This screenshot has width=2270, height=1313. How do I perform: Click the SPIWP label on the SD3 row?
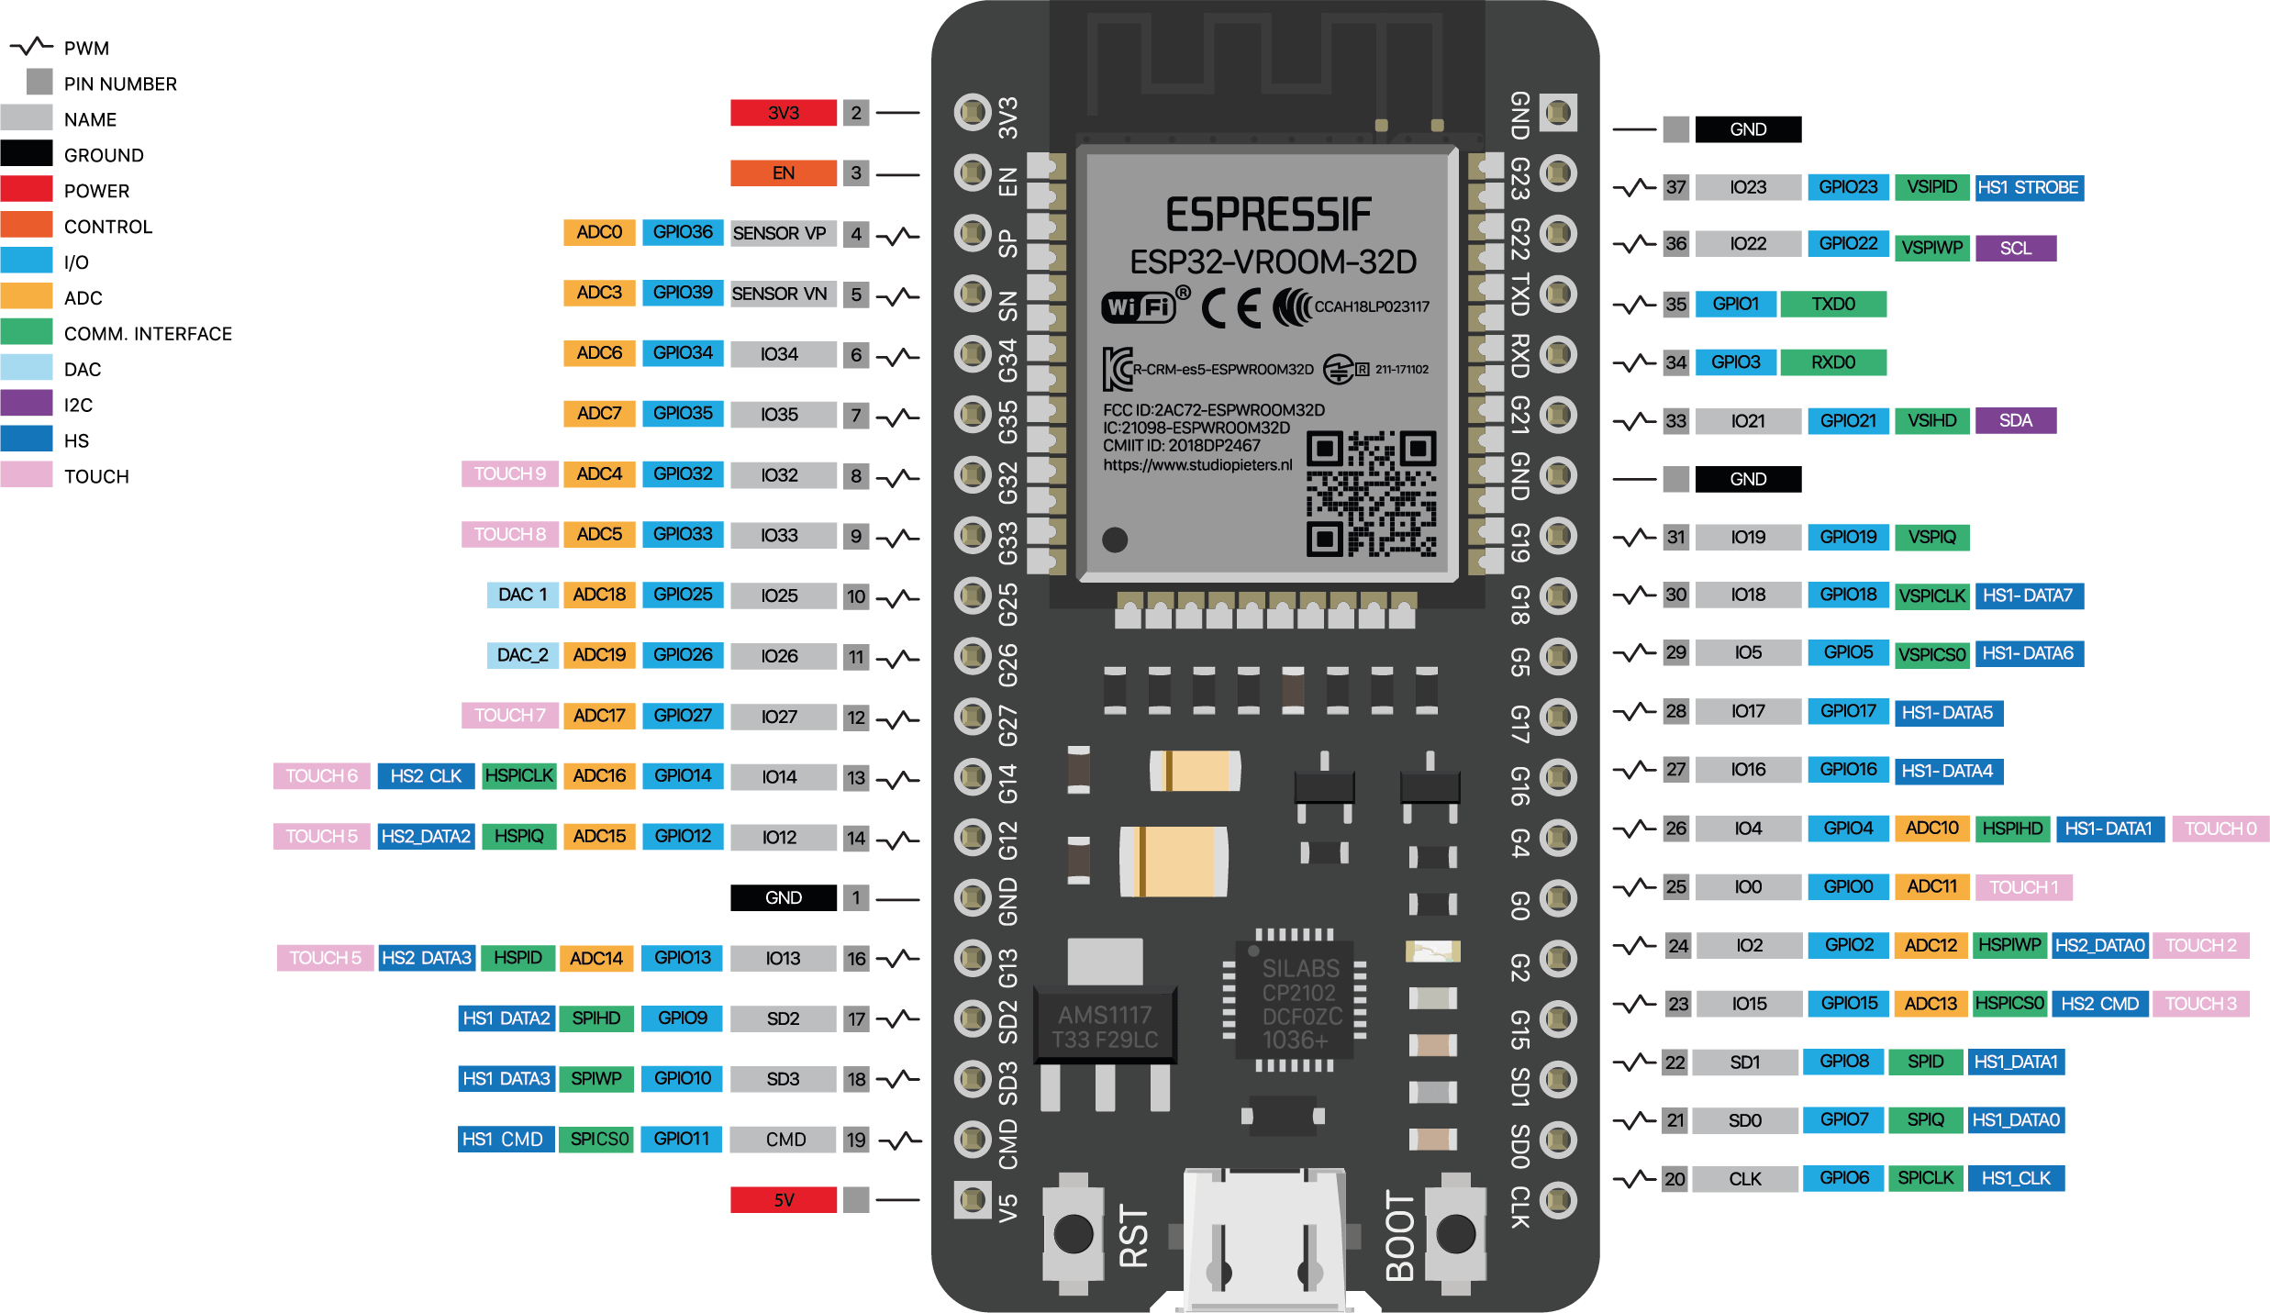(596, 1078)
